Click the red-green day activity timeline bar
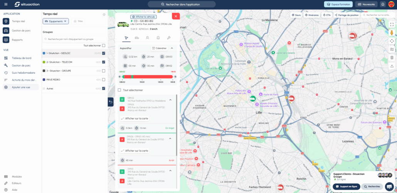 coord(147,77)
